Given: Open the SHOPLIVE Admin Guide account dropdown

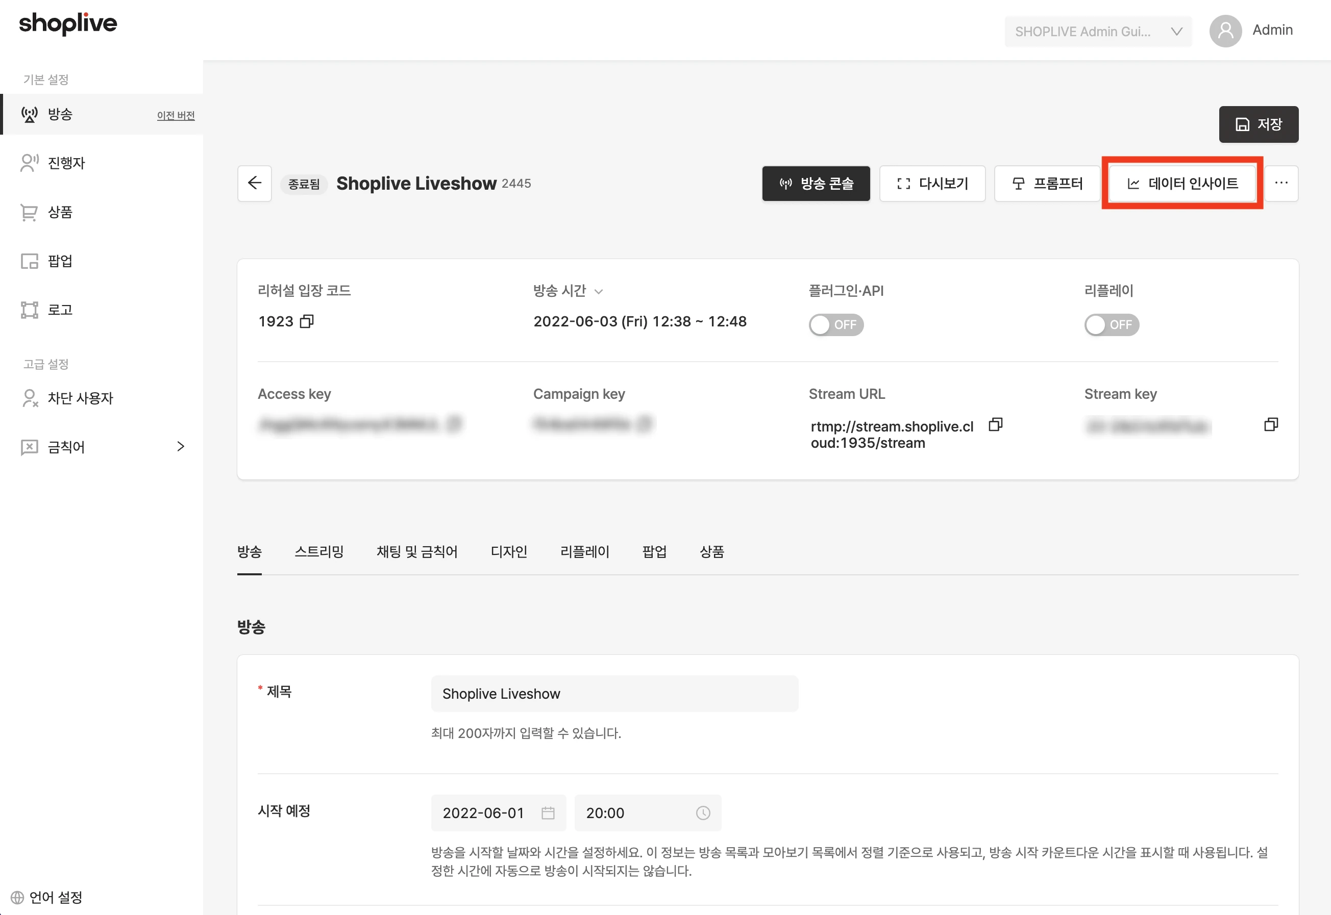Looking at the screenshot, I should 1097,32.
